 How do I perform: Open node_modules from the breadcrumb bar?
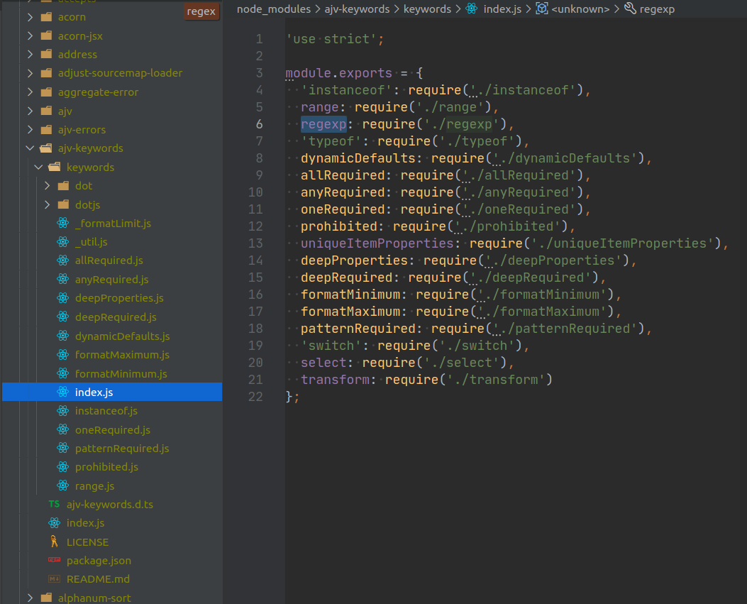273,9
